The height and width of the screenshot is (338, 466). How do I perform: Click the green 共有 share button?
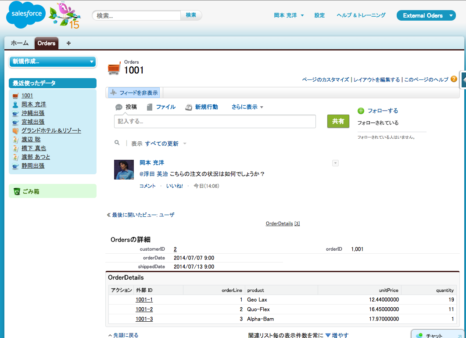point(338,121)
